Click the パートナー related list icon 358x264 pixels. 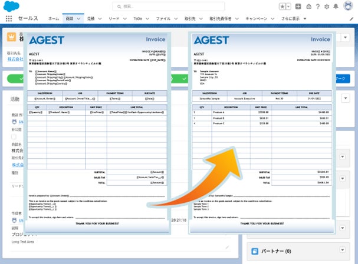click(255, 251)
